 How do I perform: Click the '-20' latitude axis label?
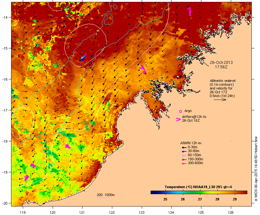[x=4, y=203]
